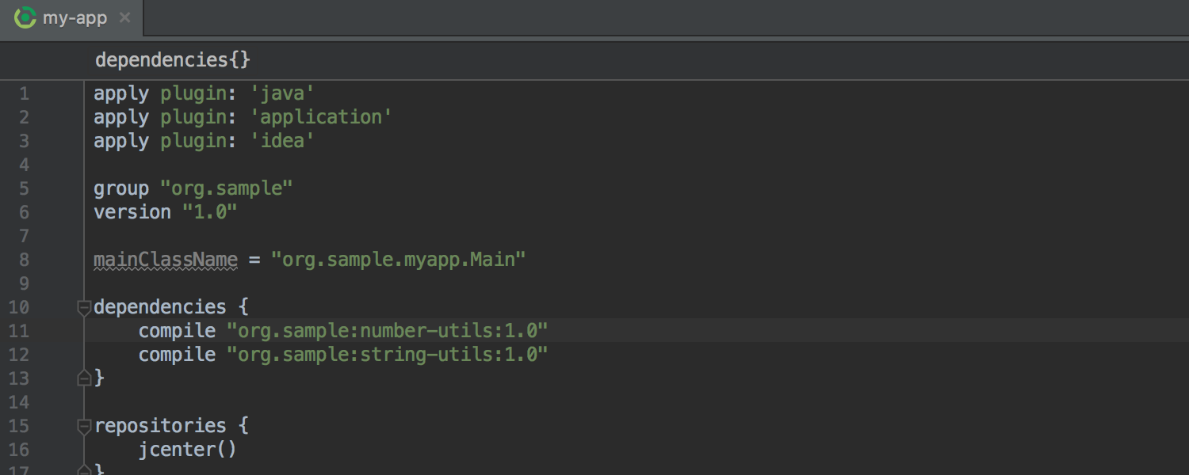1189x475 pixels.
Task: Click the fold end marker on line 13
Action: tap(84, 378)
